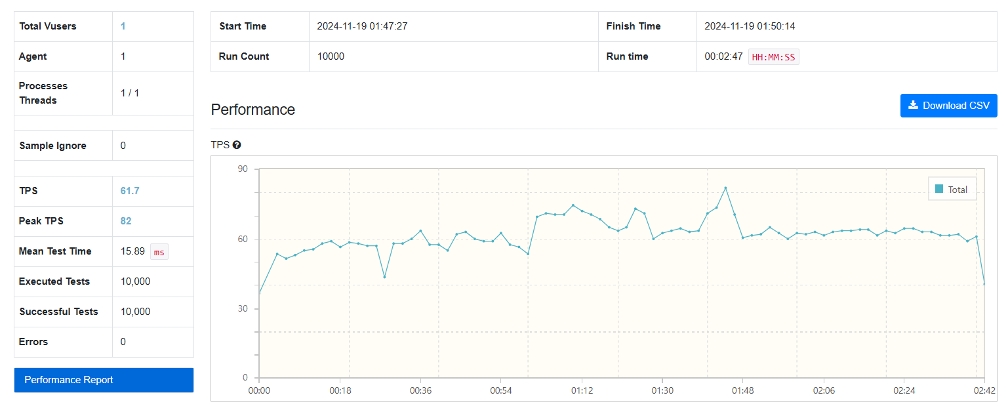
Task: Select the TPS value 61.7
Action: point(130,191)
